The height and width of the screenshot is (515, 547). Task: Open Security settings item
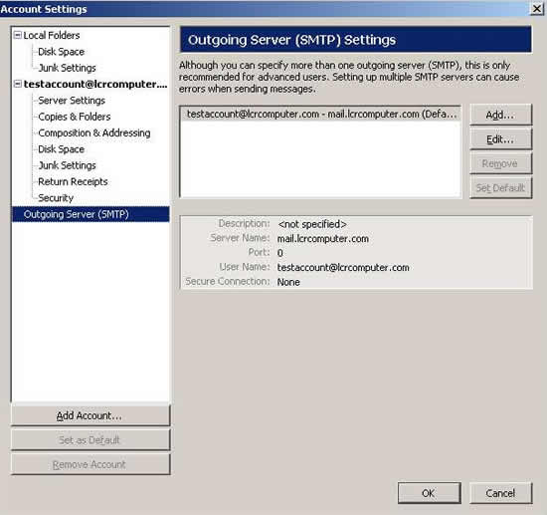pyautogui.click(x=56, y=198)
